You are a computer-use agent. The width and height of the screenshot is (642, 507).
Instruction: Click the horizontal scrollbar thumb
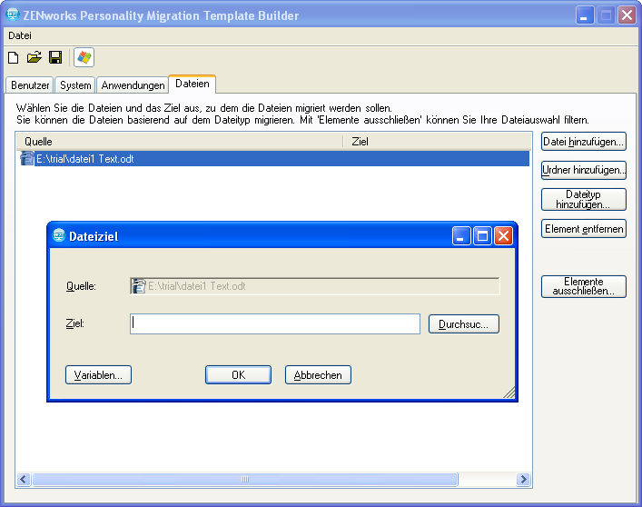245,479
